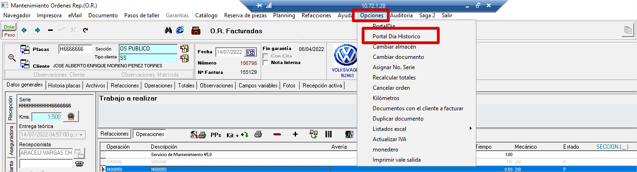Click the printer icon in operations toolbar

click(258, 135)
